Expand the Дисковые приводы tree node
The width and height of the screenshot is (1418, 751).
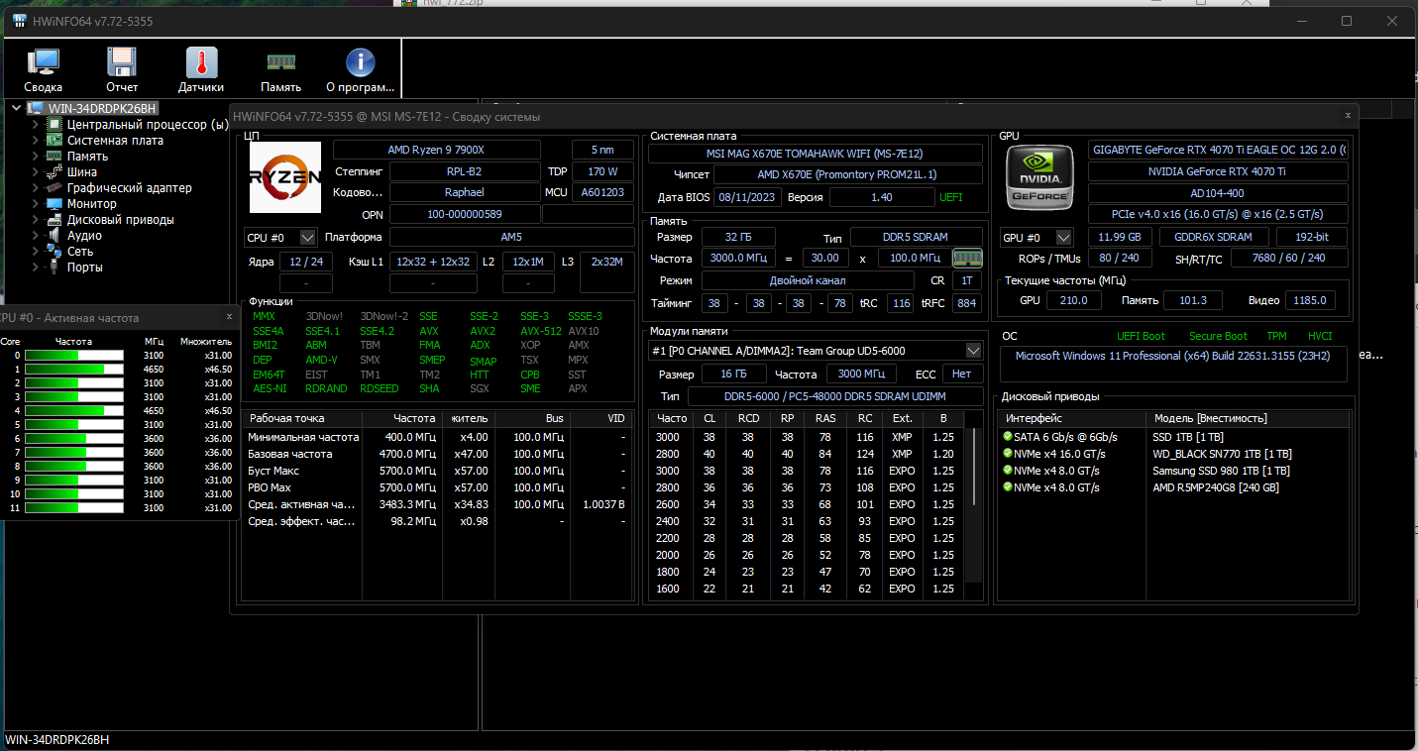36,219
